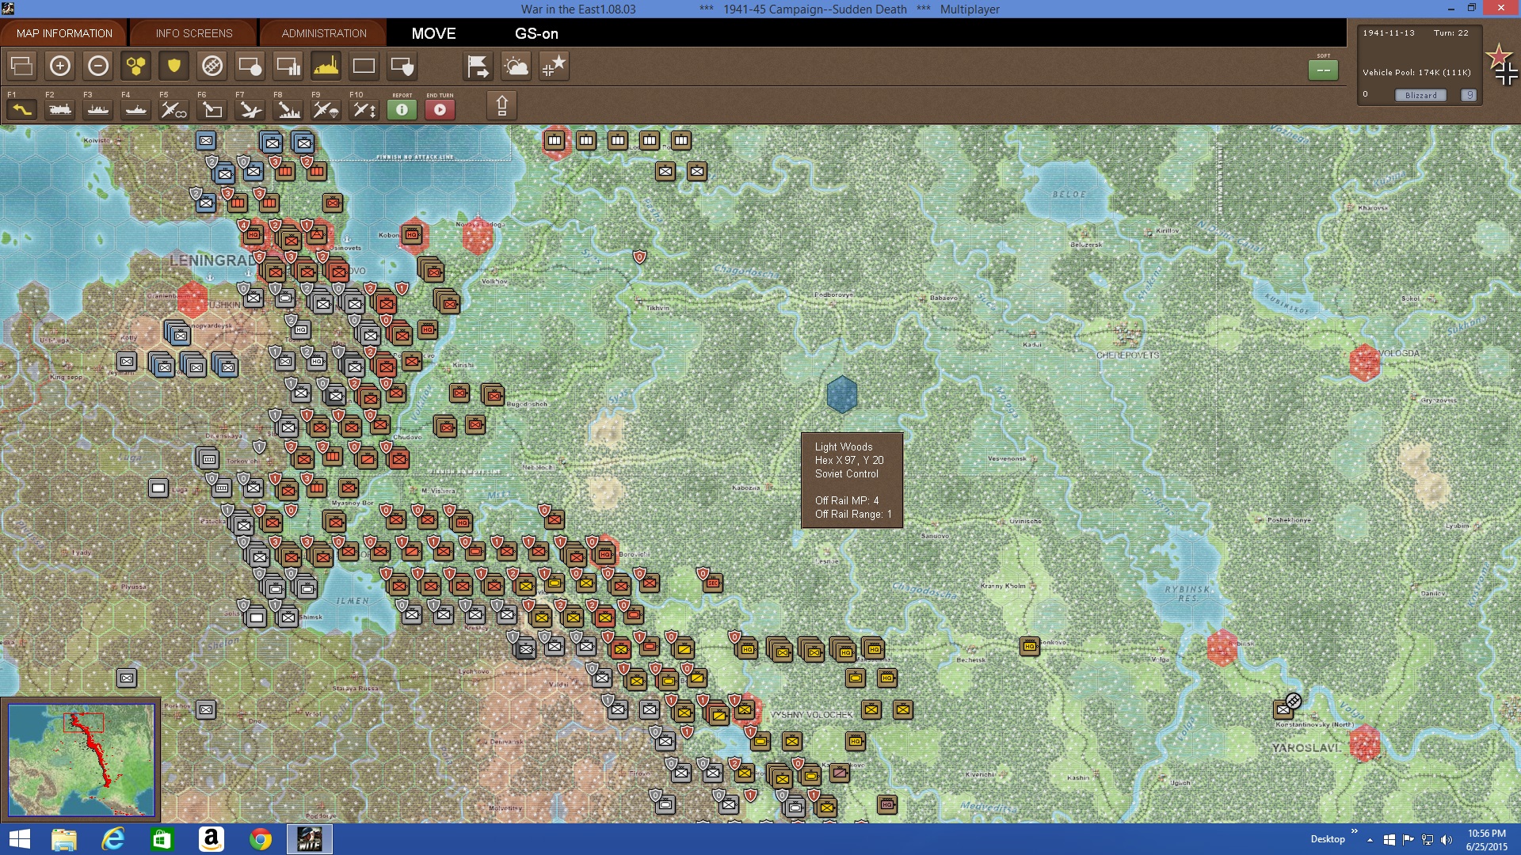This screenshot has height=855, width=1521.
Task: Click the 1941-11-13 date text
Action: (1388, 33)
